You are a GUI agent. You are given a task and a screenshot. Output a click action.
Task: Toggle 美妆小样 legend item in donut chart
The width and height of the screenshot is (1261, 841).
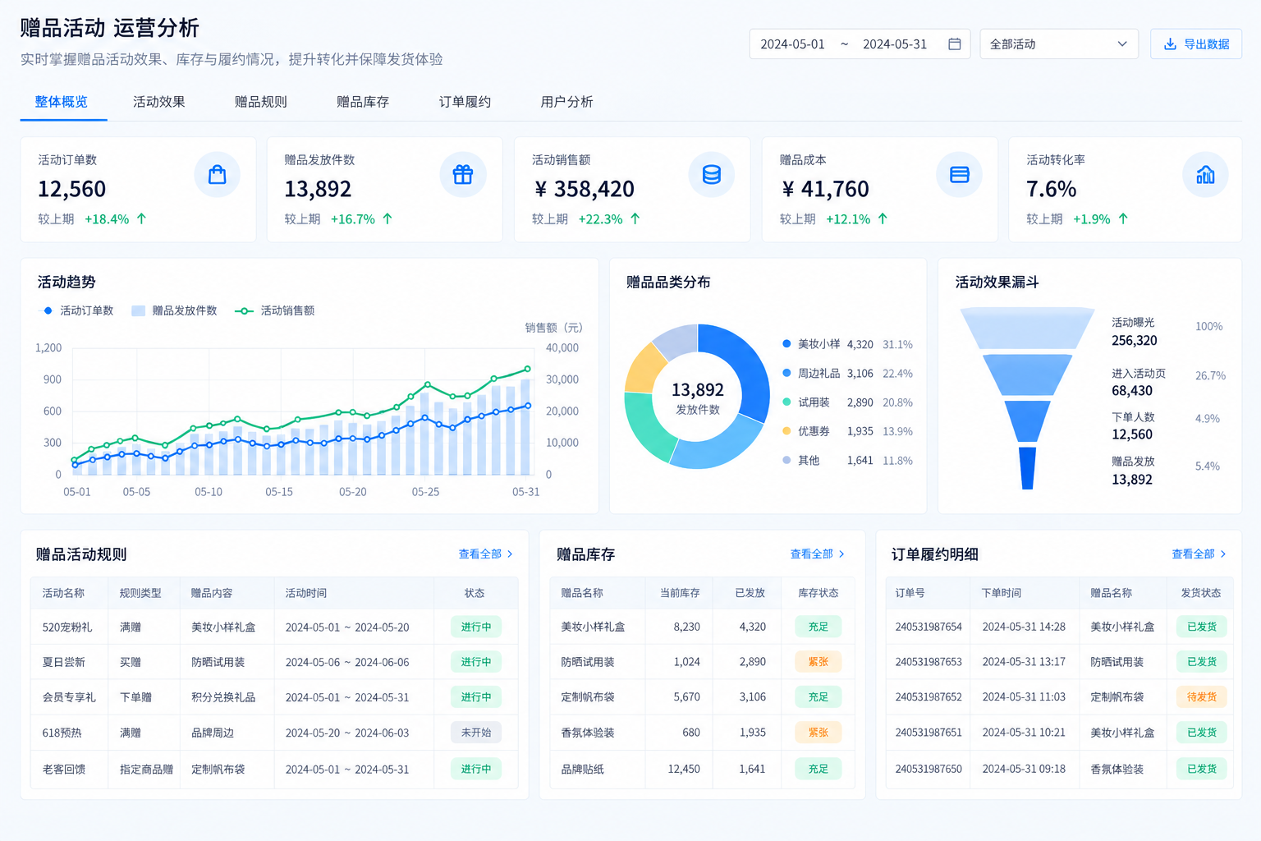pyautogui.click(x=811, y=344)
